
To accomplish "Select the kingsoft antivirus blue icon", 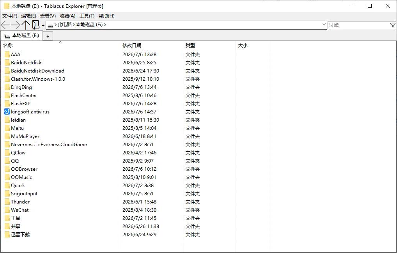I will (x=7, y=111).
